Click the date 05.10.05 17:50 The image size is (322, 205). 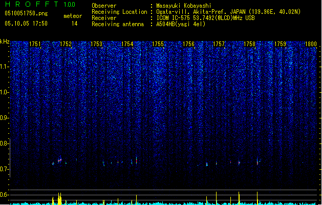click(x=26, y=24)
